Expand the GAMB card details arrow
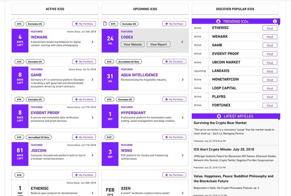The image size is (291, 196). tap(92, 80)
